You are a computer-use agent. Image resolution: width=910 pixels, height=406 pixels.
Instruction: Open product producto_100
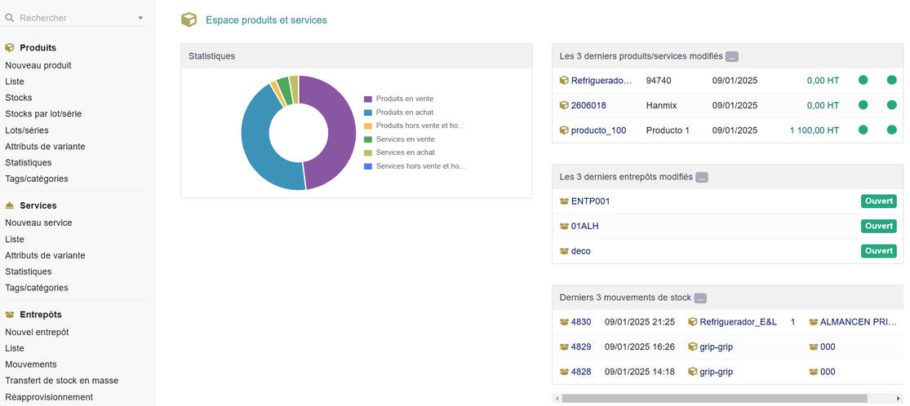pos(598,130)
